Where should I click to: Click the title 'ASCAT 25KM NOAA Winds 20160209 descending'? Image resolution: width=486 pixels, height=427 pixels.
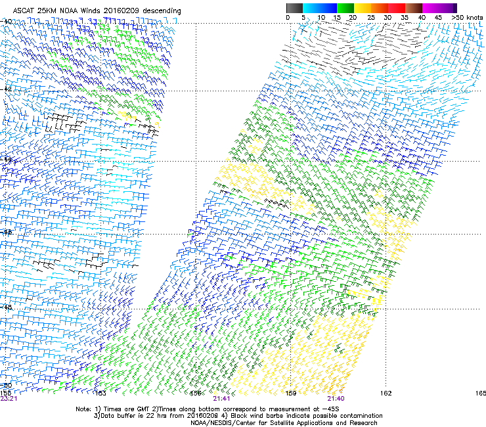point(97,11)
